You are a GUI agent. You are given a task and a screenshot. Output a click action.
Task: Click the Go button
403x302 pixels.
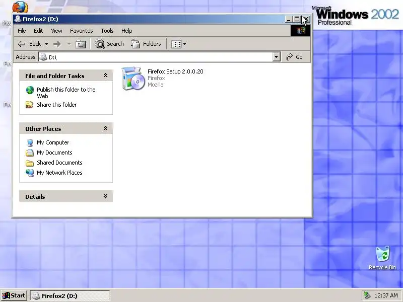coord(294,57)
